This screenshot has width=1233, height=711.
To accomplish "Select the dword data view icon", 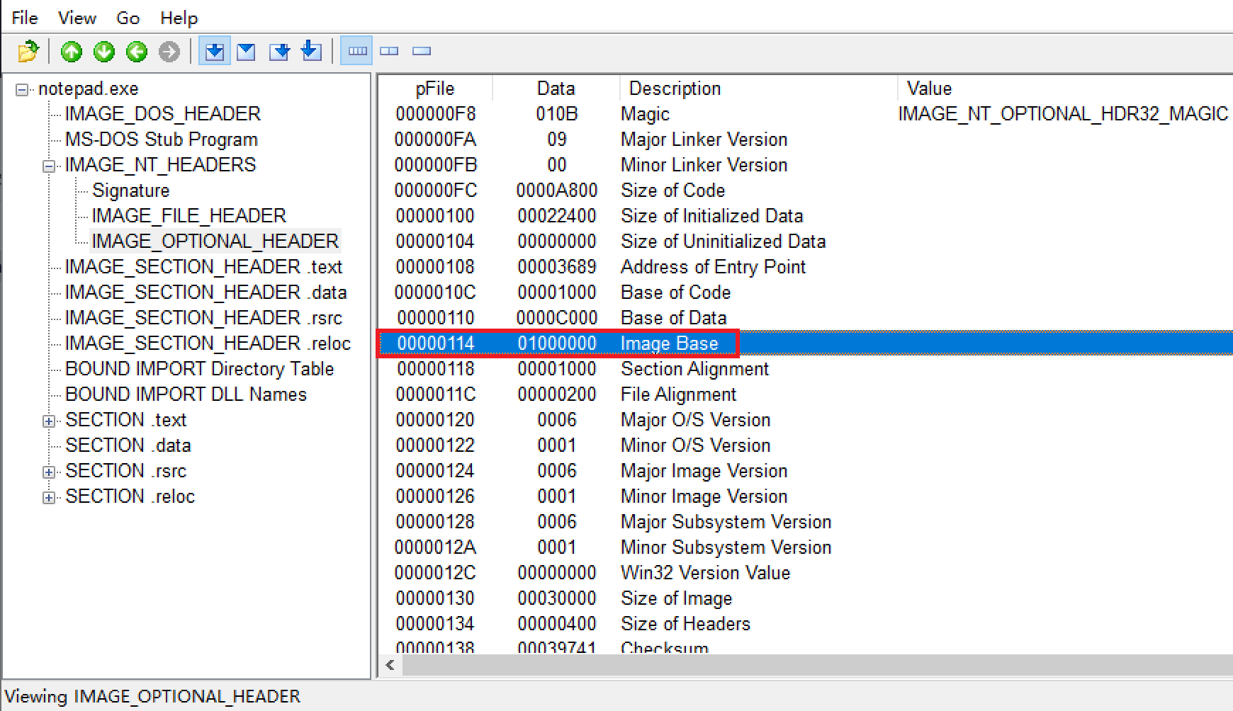I will 278,51.
